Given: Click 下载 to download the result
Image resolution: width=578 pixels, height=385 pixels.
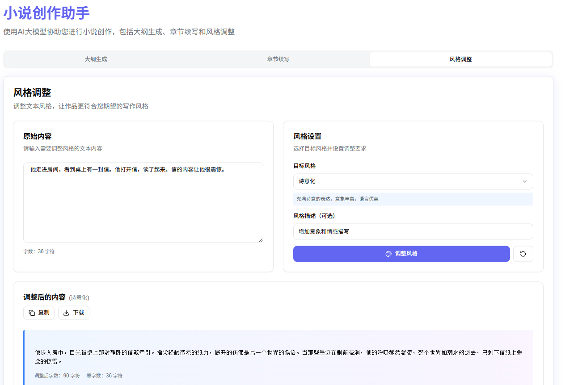Looking at the screenshot, I should [x=73, y=313].
